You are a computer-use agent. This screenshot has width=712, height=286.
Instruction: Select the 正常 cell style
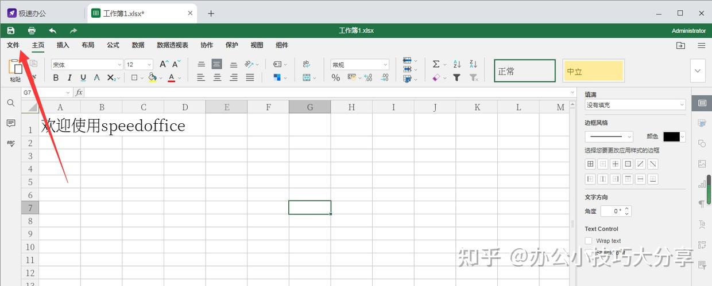(x=525, y=71)
